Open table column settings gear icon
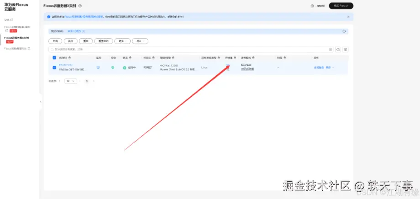The image size is (420, 199). coord(346,49)
